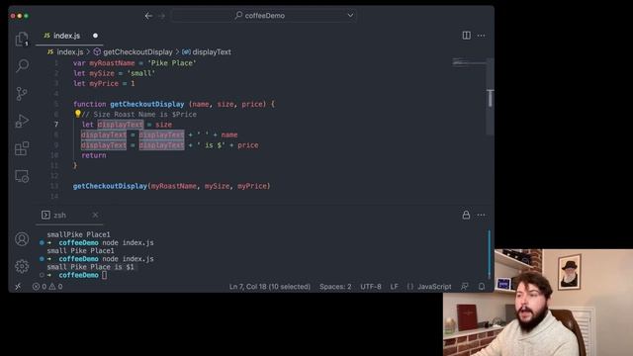
Task: Open the Manage gear settings icon
Action: click(x=22, y=266)
